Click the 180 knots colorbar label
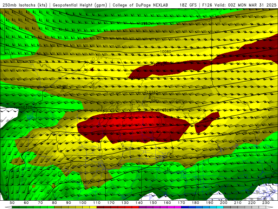Viewport: 278px width, 209px height. [195, 203]
